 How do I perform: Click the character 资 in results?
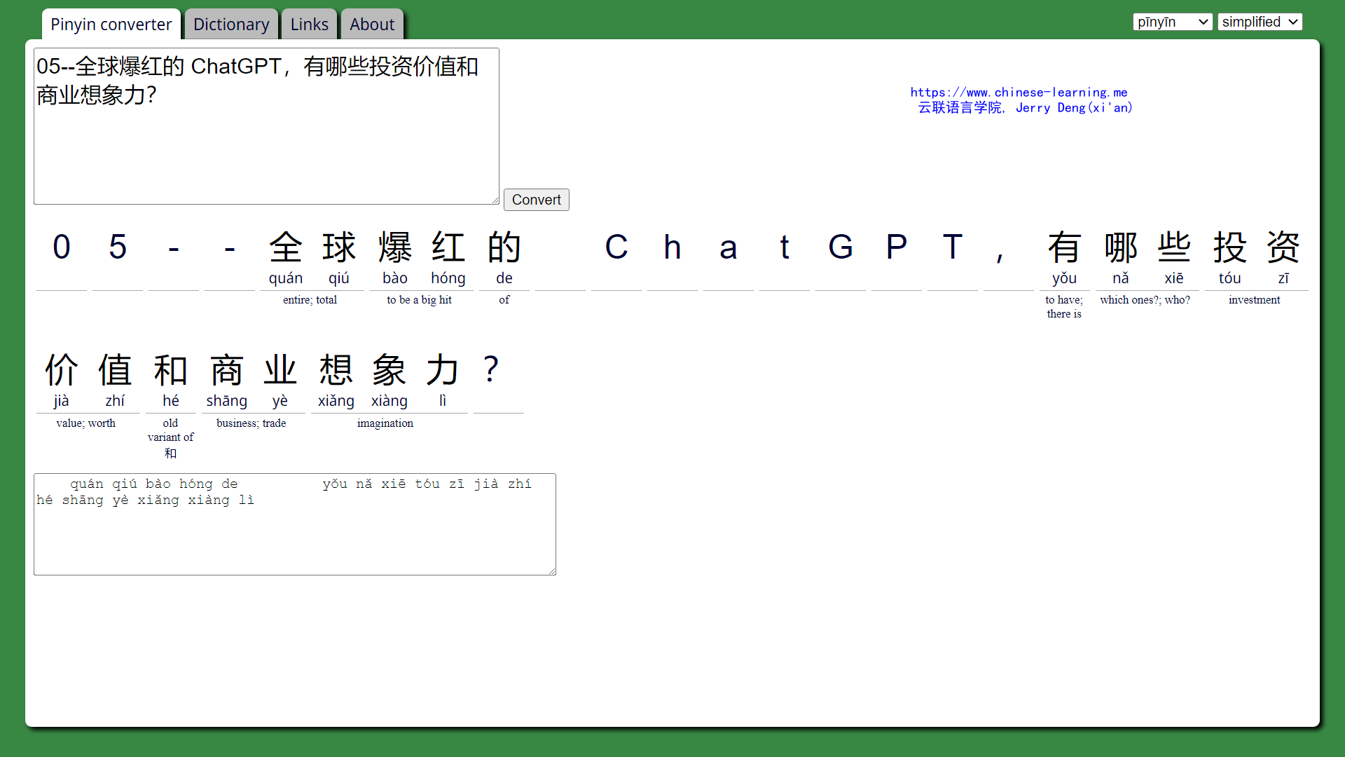1283,247
